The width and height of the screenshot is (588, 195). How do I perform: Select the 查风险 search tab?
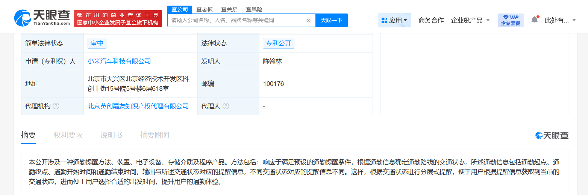pos(254,9)
